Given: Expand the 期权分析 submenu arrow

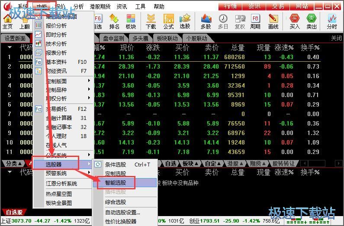Looking at the screenshot, I should [89, 98].
